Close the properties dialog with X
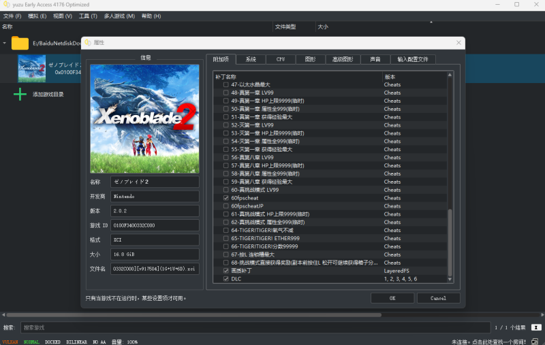Image resolution: width=545 pixels, height=345 pixels. 458,43
